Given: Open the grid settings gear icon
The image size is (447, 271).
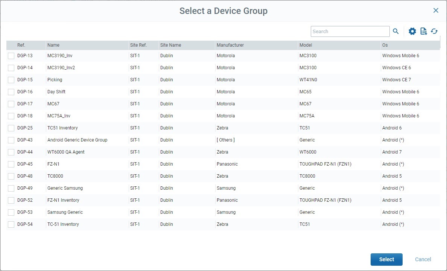Looking at the screenshot, I should [x=412, y=31].
